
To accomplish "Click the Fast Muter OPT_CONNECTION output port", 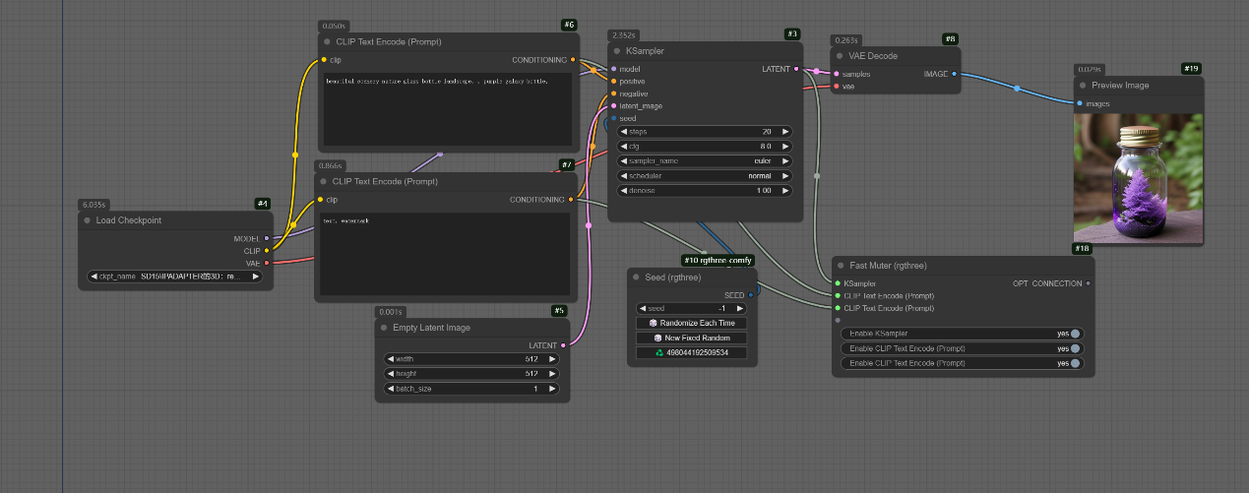I will click(1088, 283).
